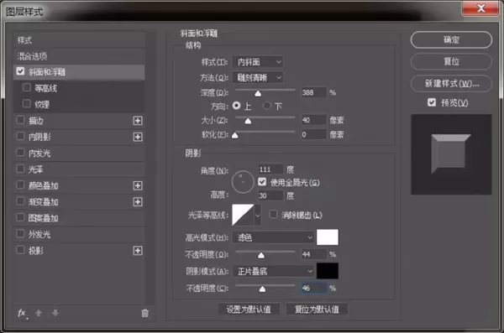Click the 设置为默认值 button
The width and height of the screenshot is (504, 333).
[x=249, y=310]
